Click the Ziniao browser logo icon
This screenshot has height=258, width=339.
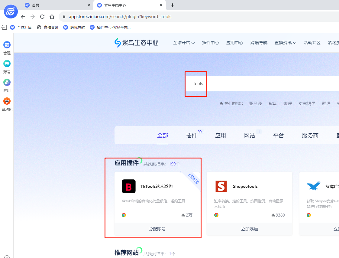click(x=11, y=11)
